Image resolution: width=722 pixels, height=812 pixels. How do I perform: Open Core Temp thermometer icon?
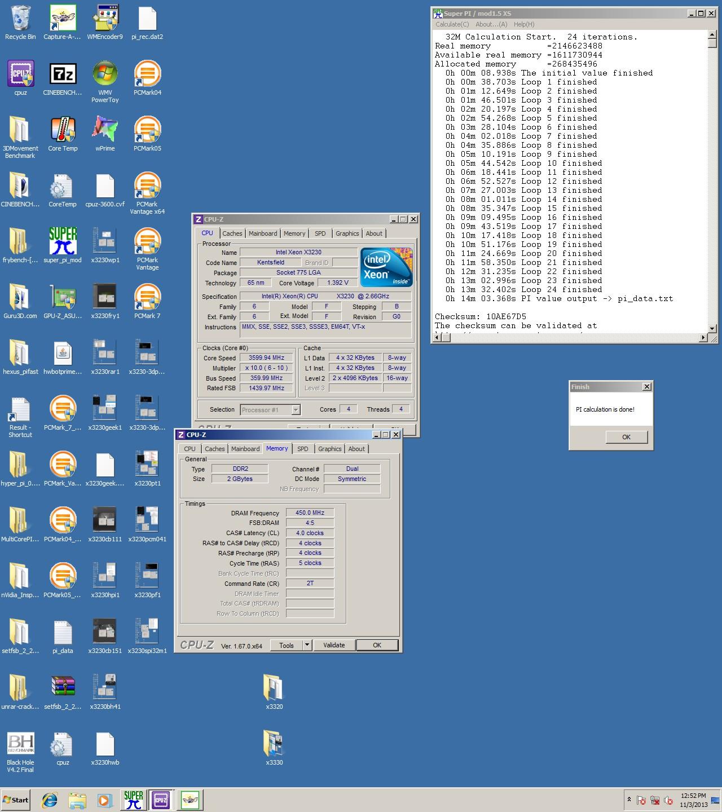63,130
